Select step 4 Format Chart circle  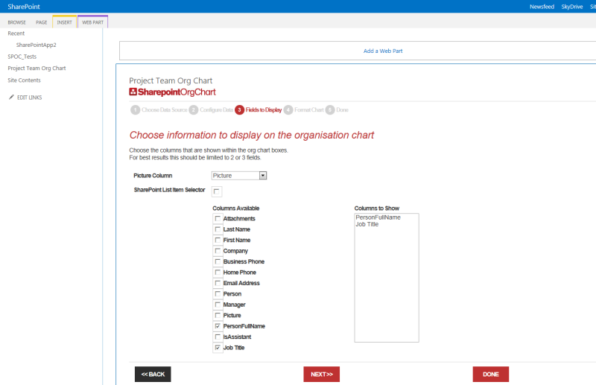click(288, 109)
